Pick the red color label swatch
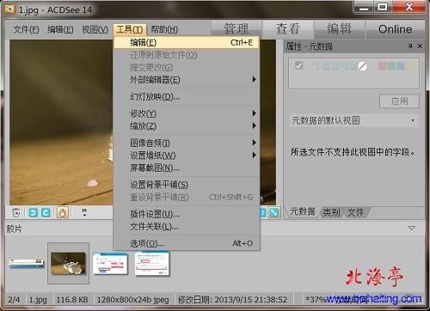Image resolution: width=430 pixels, height=311 pixels. click(382, 66)
